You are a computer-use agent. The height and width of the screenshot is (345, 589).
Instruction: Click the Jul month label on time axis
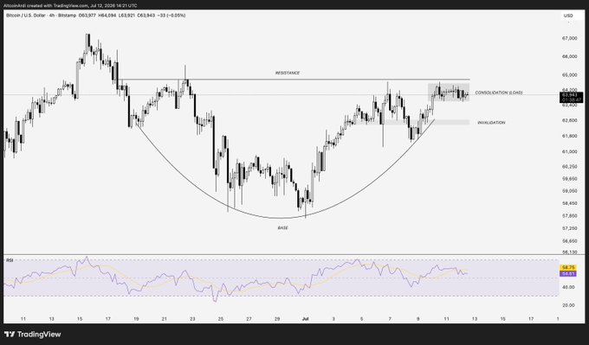point(305,319)
